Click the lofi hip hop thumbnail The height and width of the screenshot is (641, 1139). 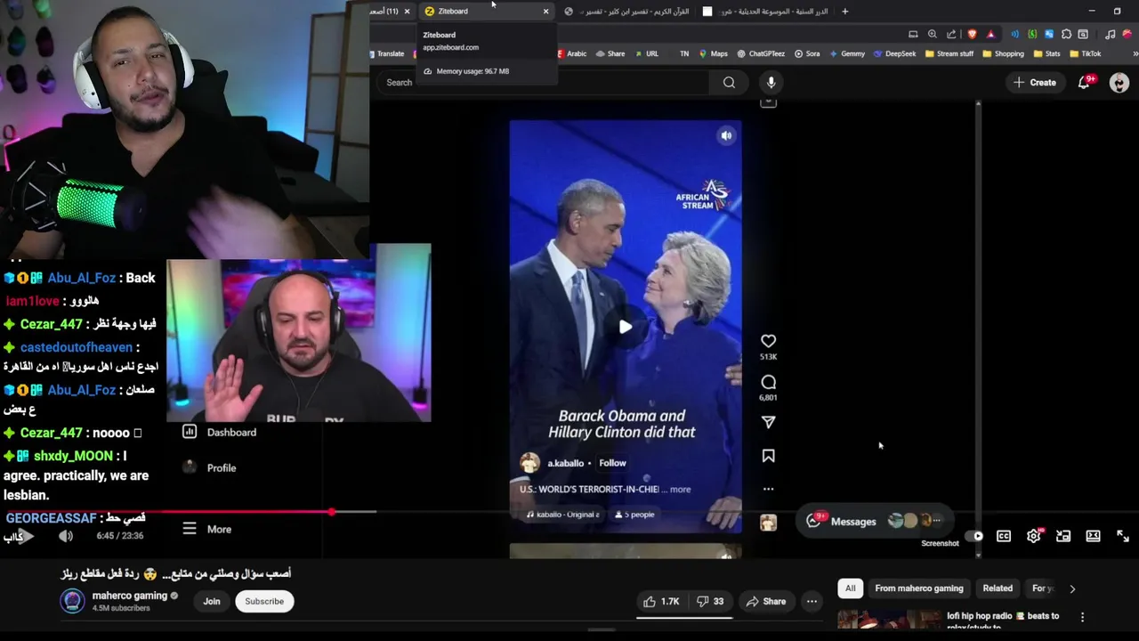[x=888, y=620]
